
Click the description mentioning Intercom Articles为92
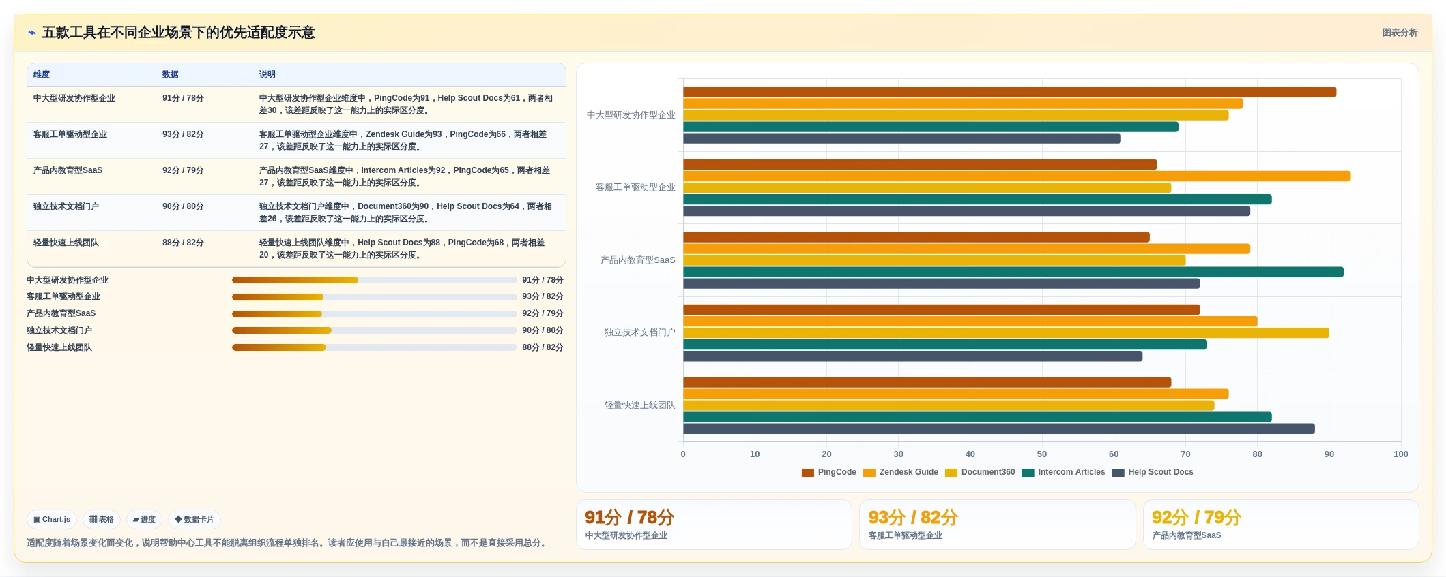(405, 176)
